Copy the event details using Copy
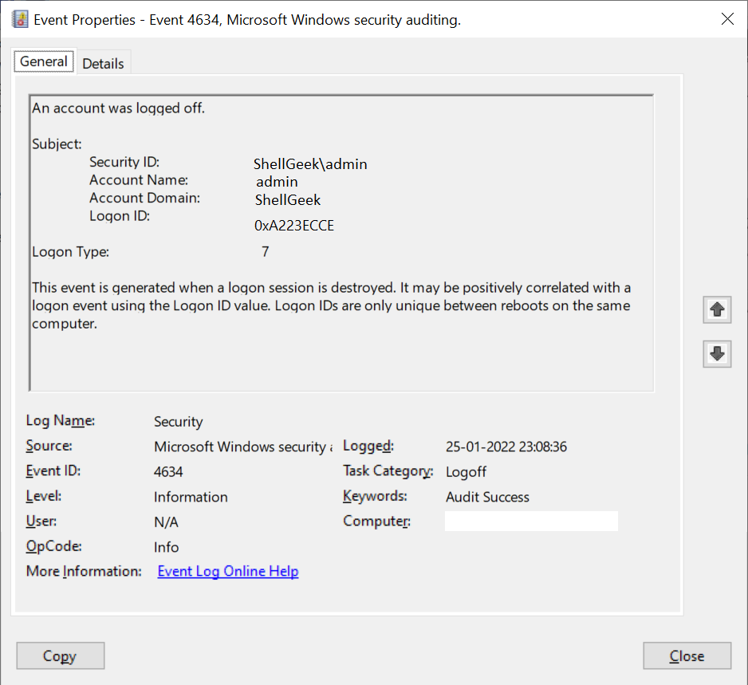Screen dimensions: 748x685 click(x=60, y=655)
